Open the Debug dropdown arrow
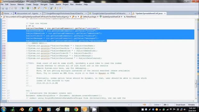Image resolution: width=199 pixels, height=112 pixels. click(x=25, y=8)
